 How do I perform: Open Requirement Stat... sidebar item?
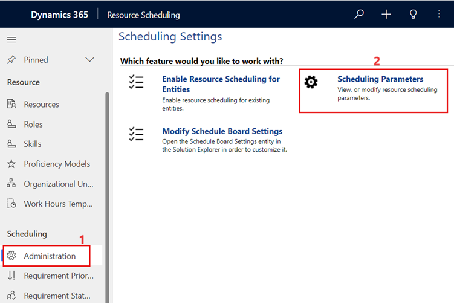point(57,296)
